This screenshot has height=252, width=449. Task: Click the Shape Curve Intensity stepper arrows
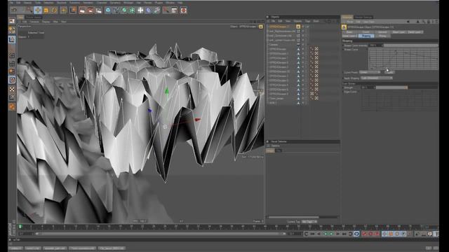point(382,45)
